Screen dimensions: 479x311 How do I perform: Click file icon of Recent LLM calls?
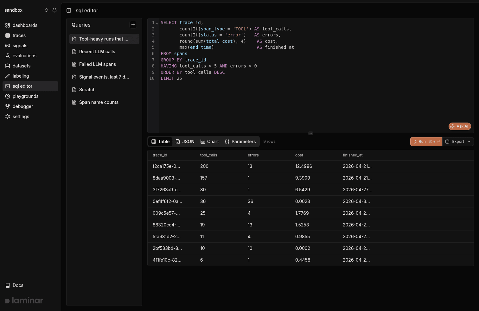tap(74, 52)
